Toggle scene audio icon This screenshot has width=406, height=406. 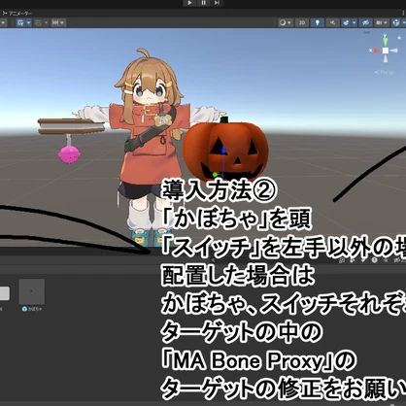tap(332, 22)
